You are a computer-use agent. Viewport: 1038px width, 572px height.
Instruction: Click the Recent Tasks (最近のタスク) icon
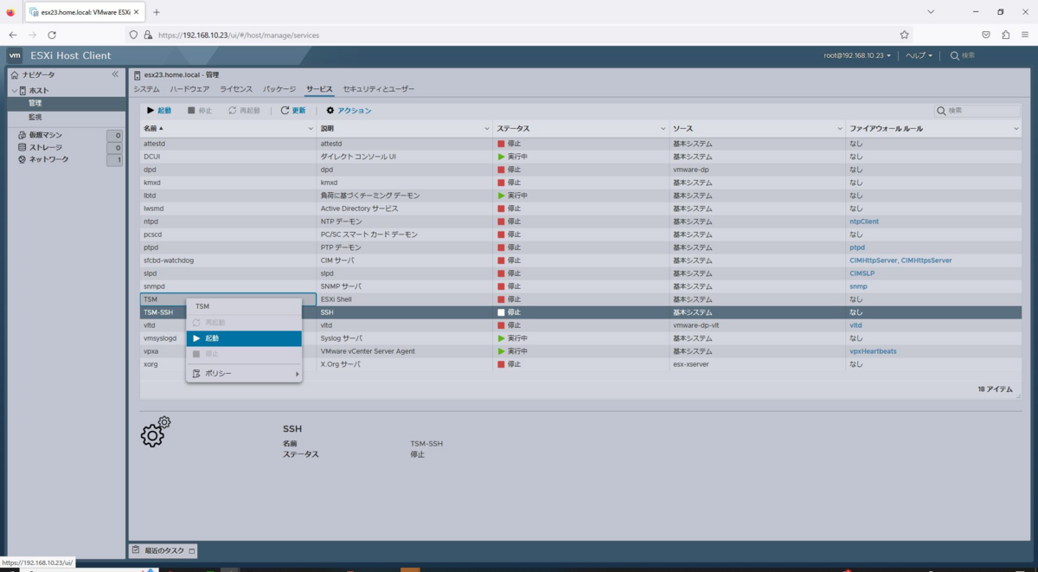[136, 550]
